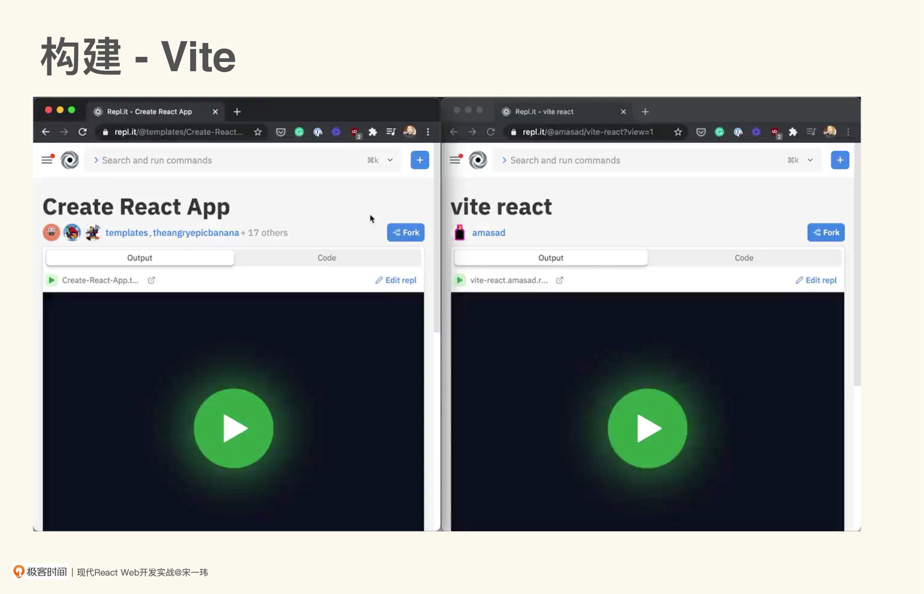The height and width of the screenshot is (594, 924).
Task: Close the Create React App browser tab
Action: (x=215, y=112)
